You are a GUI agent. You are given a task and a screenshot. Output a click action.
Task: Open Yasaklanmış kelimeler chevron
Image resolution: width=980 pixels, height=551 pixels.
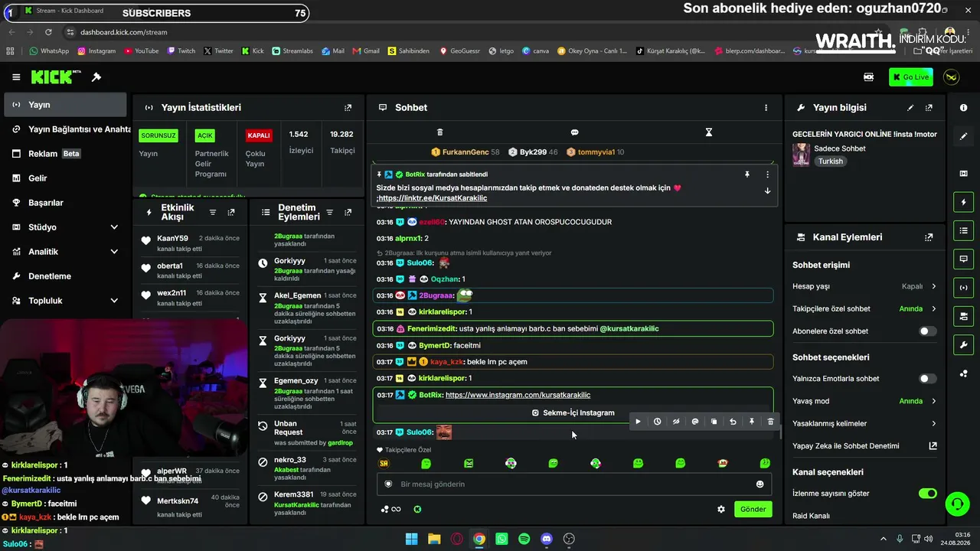[x=934, y=423]
